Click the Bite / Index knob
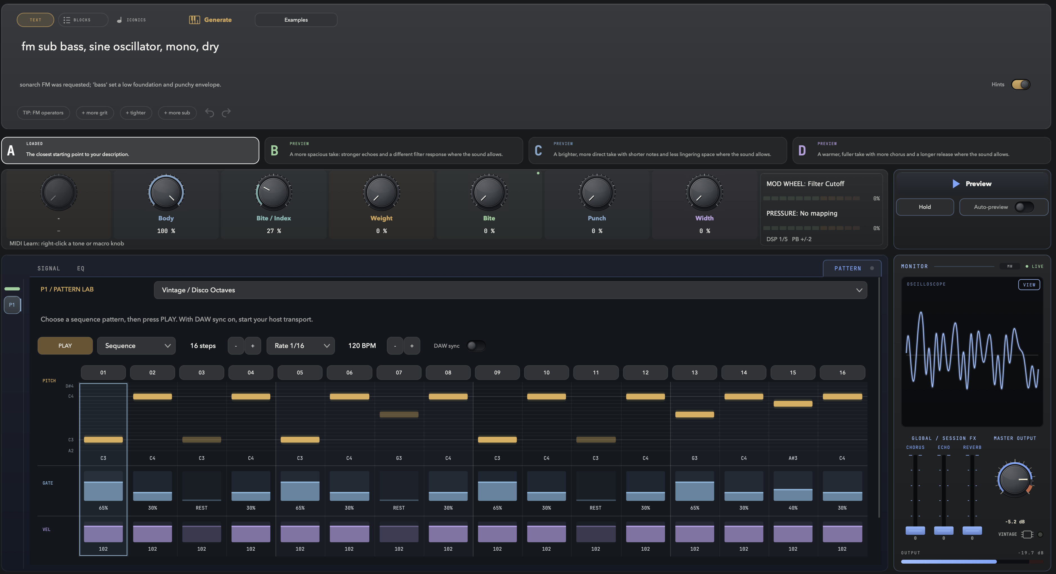The image size is (1056, 574). [274, 192]
